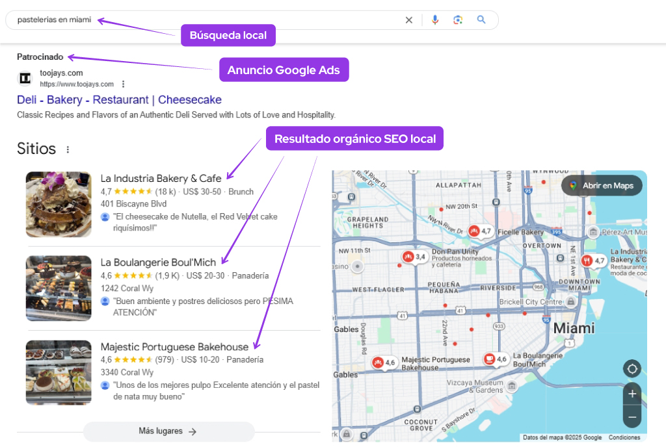Screen dimensions: 666x447
Task: Click the 'Miami' city label on map
Action: (x=574, y=328)
